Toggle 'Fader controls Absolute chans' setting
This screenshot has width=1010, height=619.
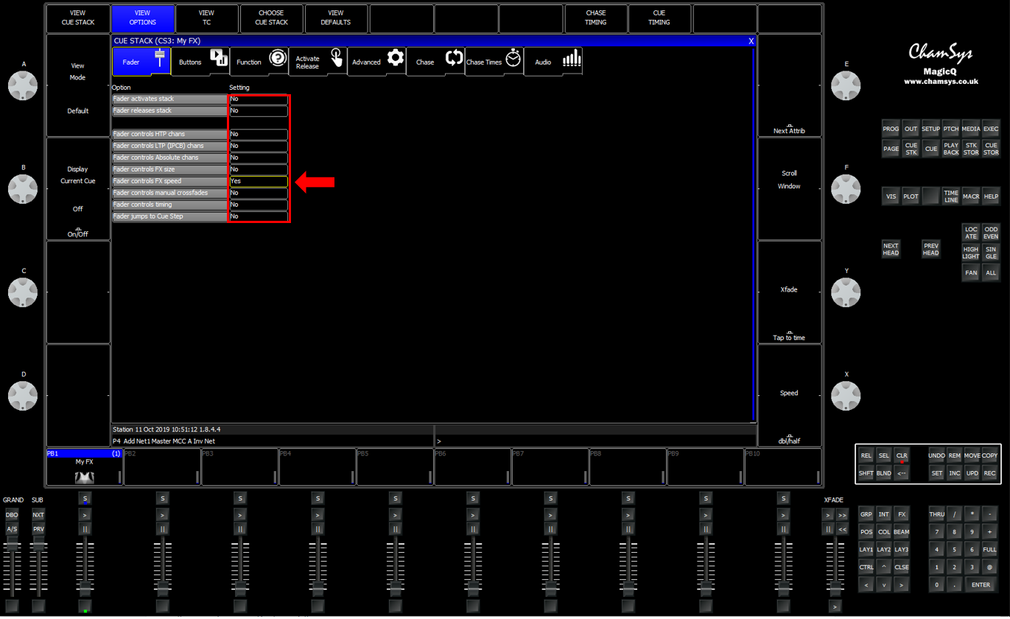[259, 158]
